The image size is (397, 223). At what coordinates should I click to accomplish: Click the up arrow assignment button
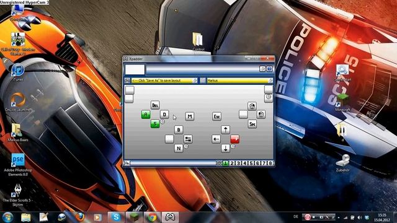[x=225, y=129]
